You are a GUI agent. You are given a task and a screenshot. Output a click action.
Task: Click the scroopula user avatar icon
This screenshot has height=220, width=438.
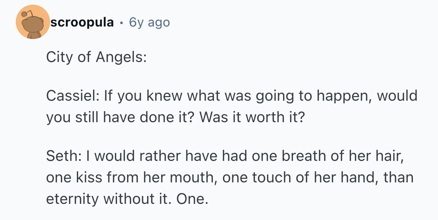pyautogui.click(x=33, y=22)
